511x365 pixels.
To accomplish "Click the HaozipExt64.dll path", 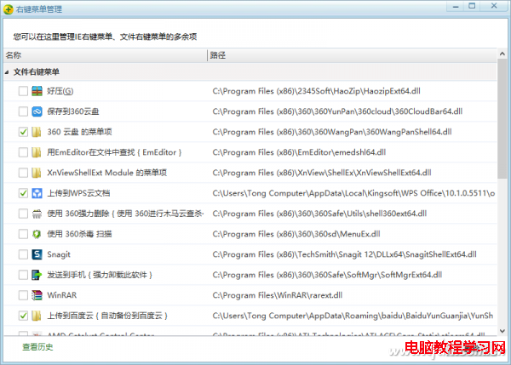I will (317, 91).
